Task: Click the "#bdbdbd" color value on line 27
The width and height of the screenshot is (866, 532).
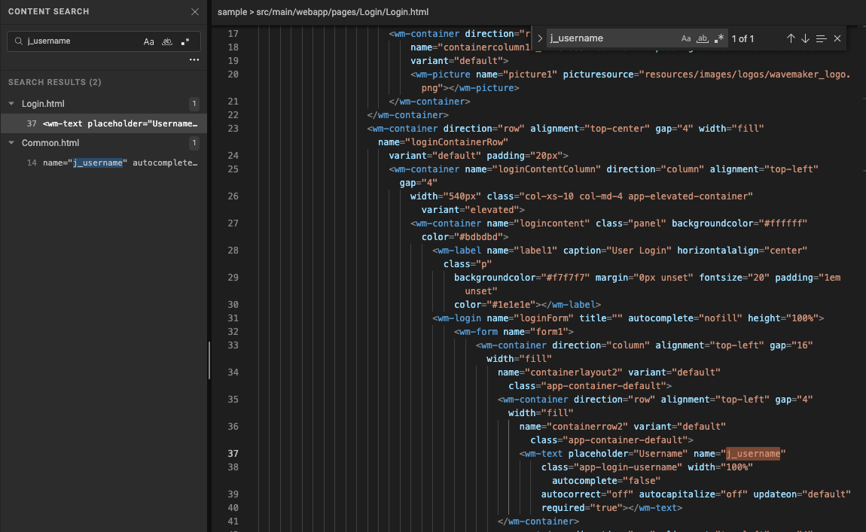Action: click(x=478, y=237)
